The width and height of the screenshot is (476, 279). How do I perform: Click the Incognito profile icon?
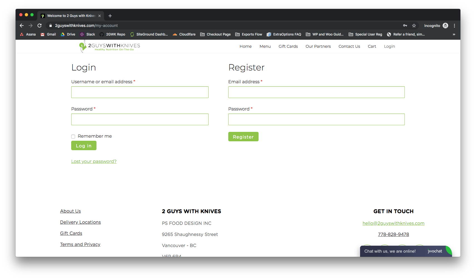coord(445,26)
